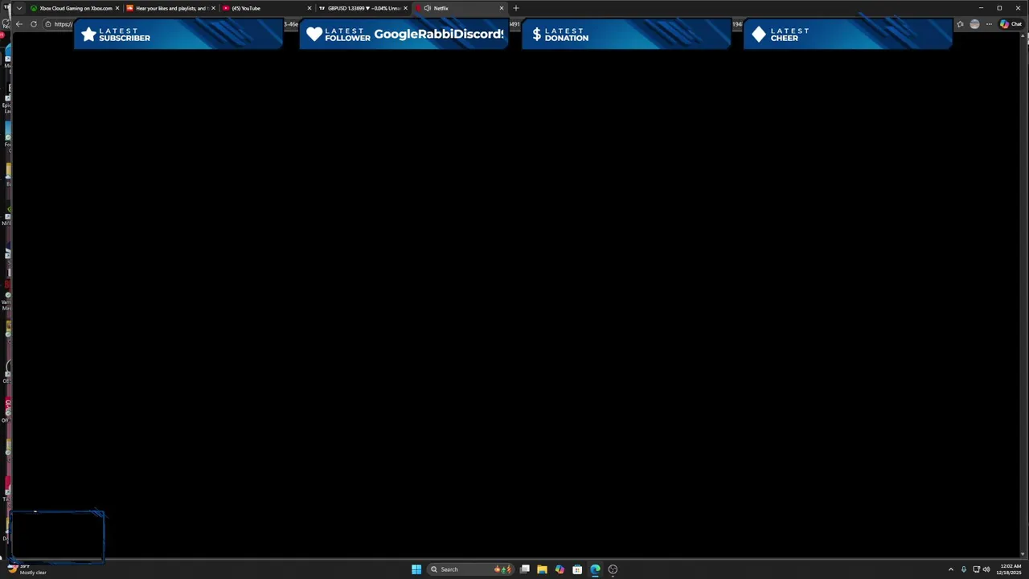Click the Latest Donation overlay banner

pyautogui.click(x=626, y=35)
